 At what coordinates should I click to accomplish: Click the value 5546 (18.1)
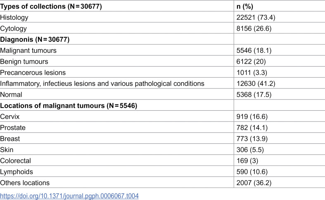(254, 50)
